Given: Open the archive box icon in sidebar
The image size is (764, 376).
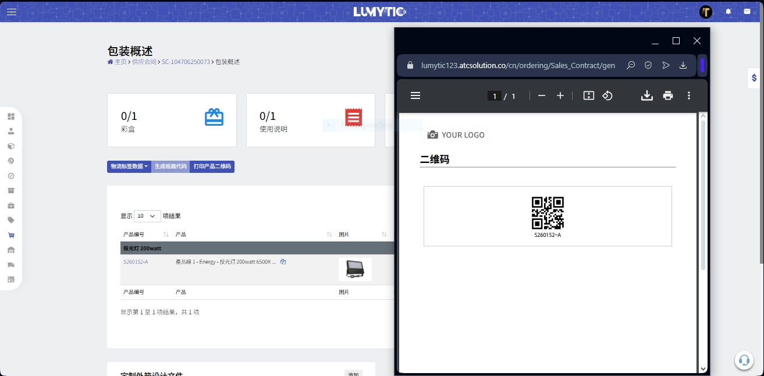Looking at the screenshot, I should pos(11,190).
